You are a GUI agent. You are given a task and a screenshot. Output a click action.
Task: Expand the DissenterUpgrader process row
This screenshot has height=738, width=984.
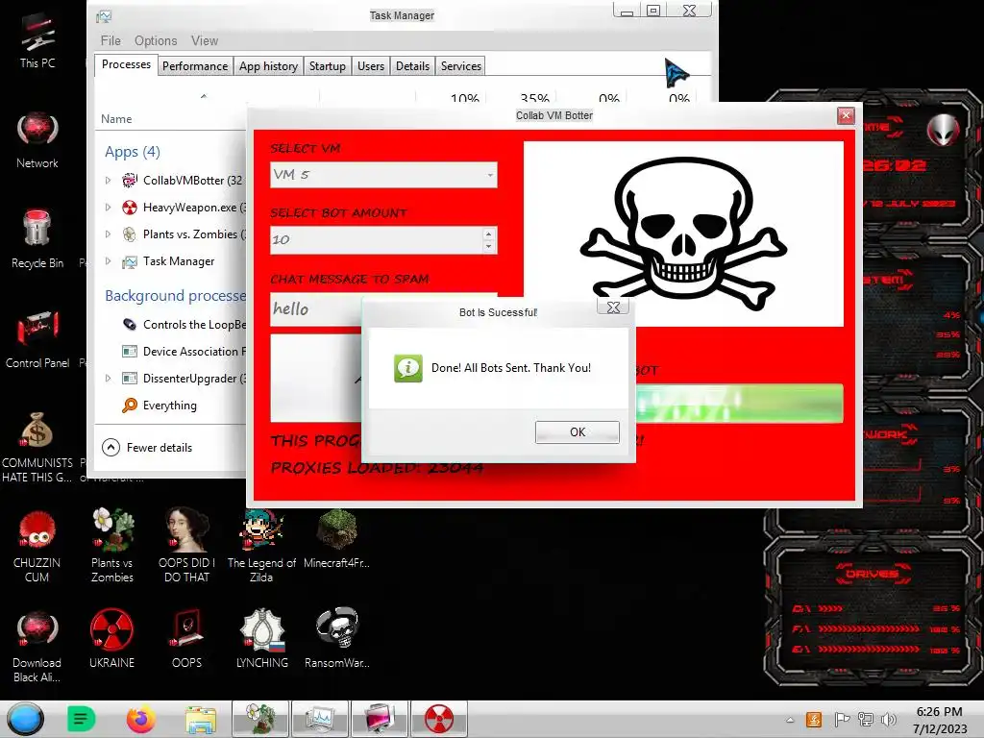(108, 379)
